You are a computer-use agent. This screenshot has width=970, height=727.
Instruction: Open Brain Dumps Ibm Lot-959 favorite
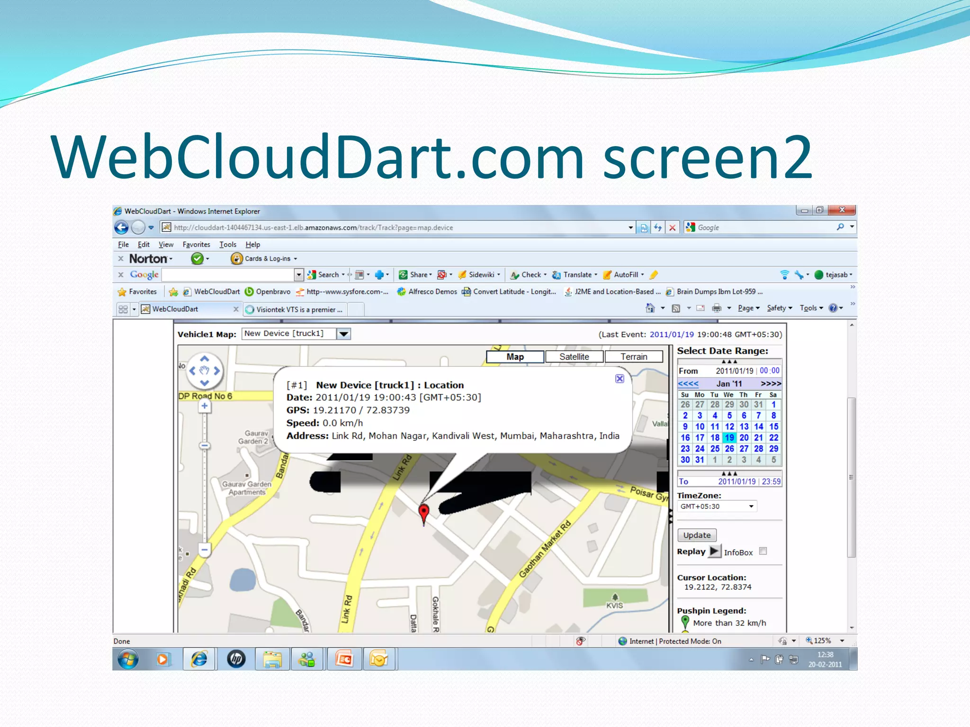714,292
